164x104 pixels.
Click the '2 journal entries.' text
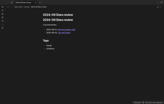50,25
